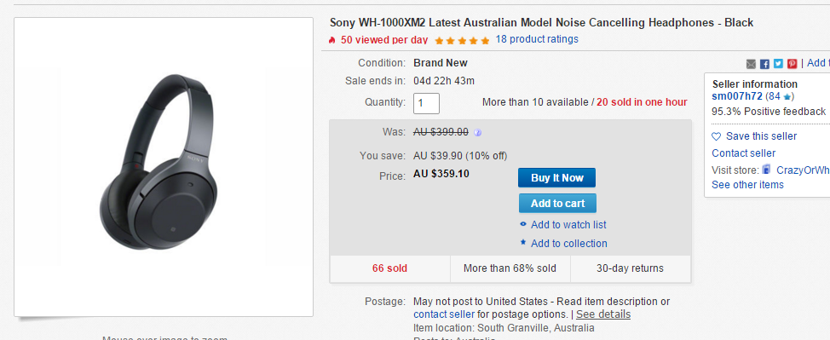This screenshot has width=830, height=340.
Task: Click the Quantity input field
Action: point(426,103)
